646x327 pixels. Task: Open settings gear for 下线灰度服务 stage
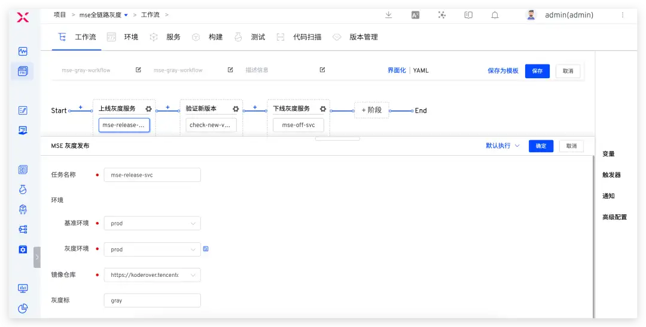click(x=323, y=109)
